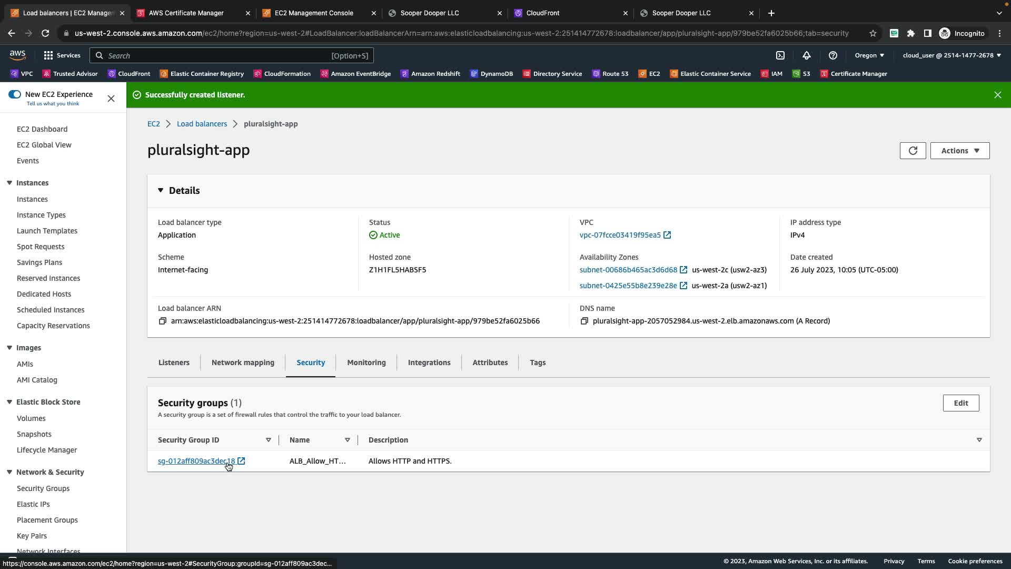Open the VPC external link icon
Screen dimensions: 1011x569
click(667, 235)
